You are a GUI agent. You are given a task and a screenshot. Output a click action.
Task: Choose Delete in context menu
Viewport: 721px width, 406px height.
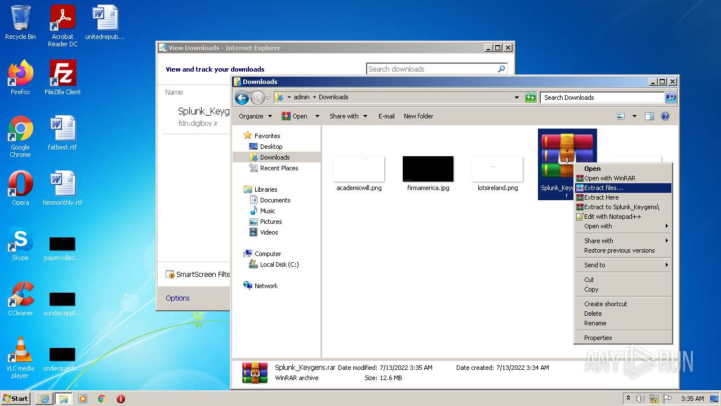[x=623, y=314]
